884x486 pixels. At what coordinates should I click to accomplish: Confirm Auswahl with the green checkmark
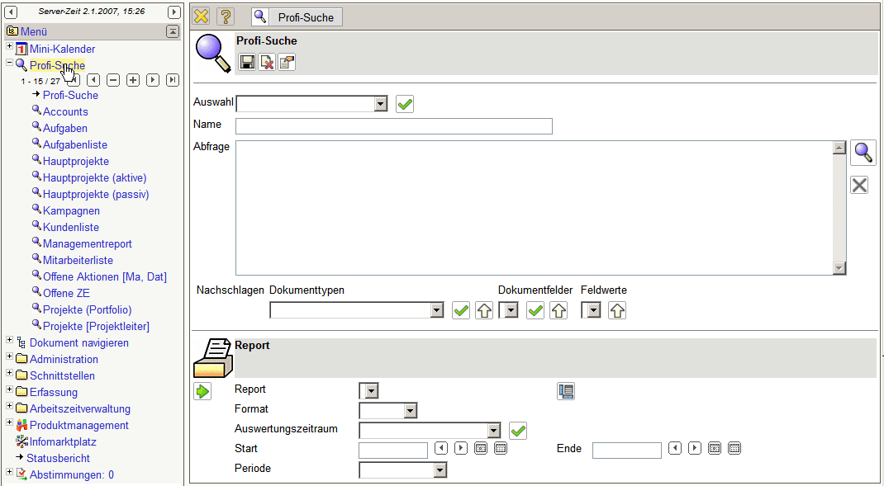[405, 104]
